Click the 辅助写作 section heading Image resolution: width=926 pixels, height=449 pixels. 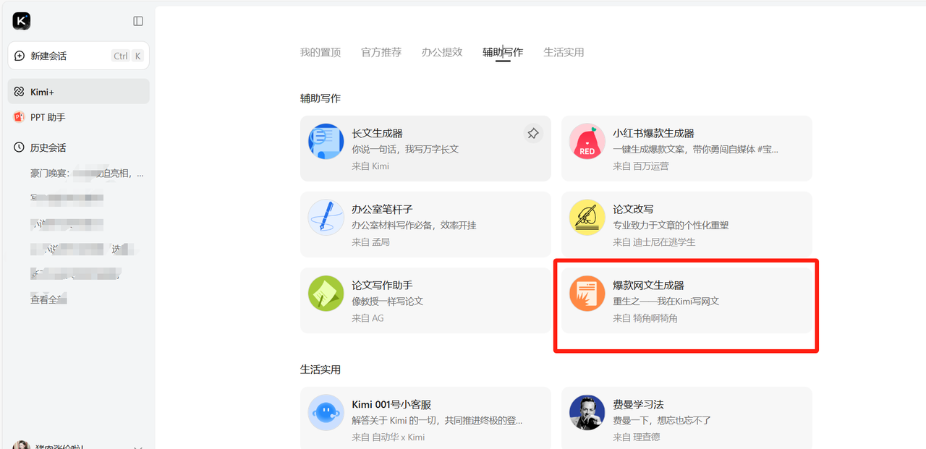[320, 98]
